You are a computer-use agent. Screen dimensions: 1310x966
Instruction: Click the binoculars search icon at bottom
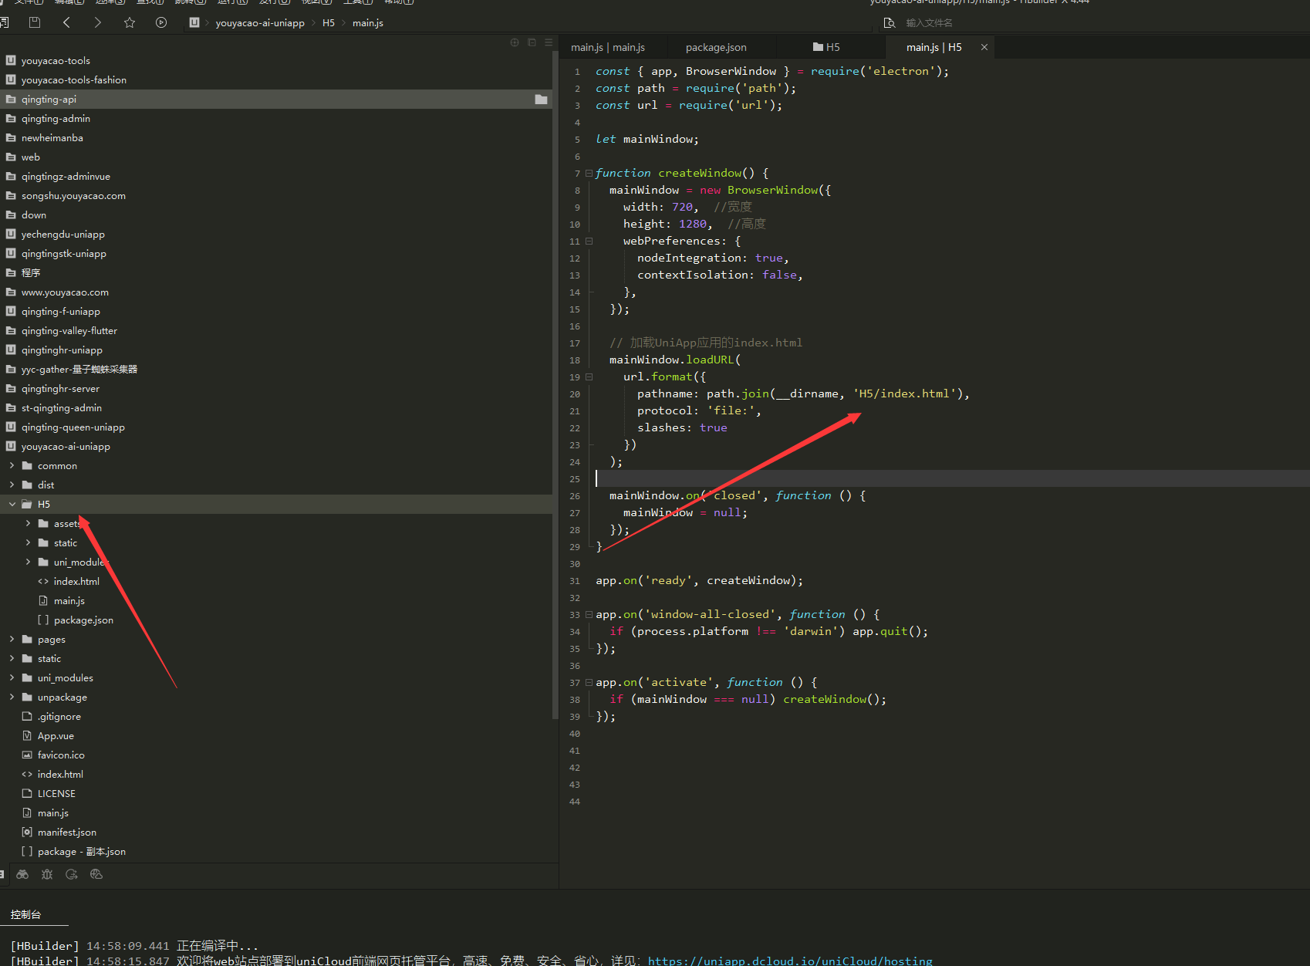(x=22, y=874)
